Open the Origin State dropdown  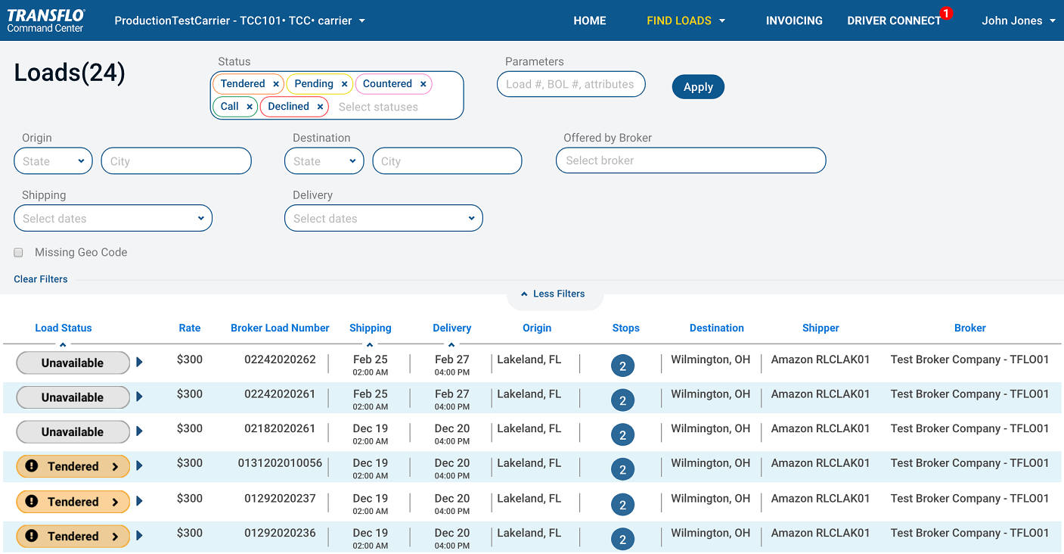[53, 161]
